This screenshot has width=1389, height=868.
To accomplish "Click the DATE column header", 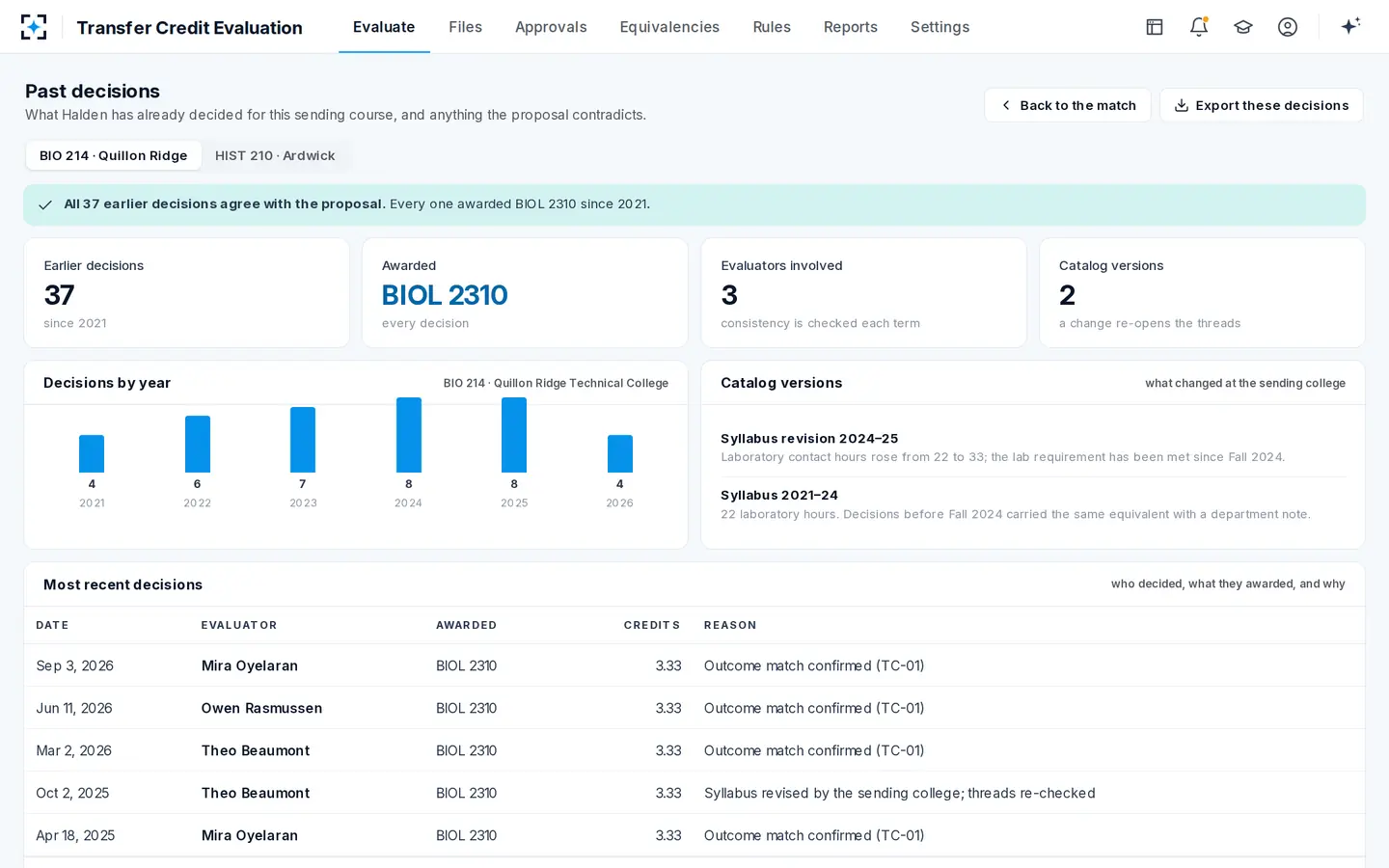I will (52, 625).
